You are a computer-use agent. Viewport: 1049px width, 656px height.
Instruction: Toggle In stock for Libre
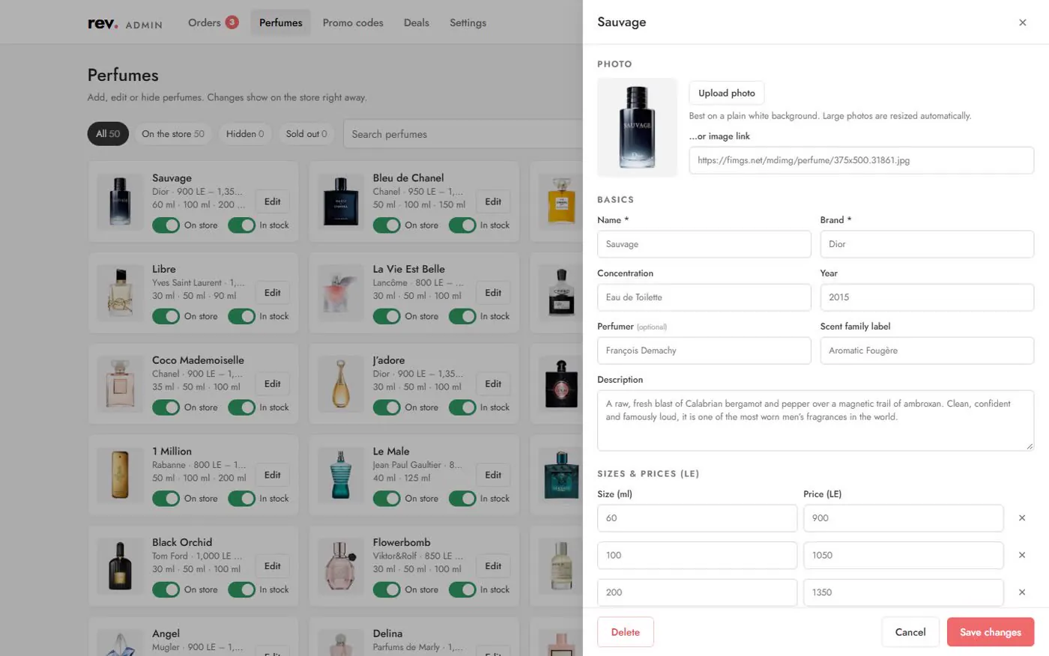click(x=241, y=317)
